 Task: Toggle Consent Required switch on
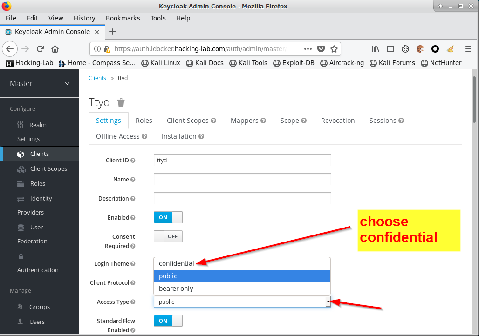168,236
